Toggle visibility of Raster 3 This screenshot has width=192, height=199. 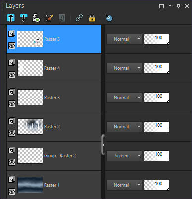(x=12, y=104)
